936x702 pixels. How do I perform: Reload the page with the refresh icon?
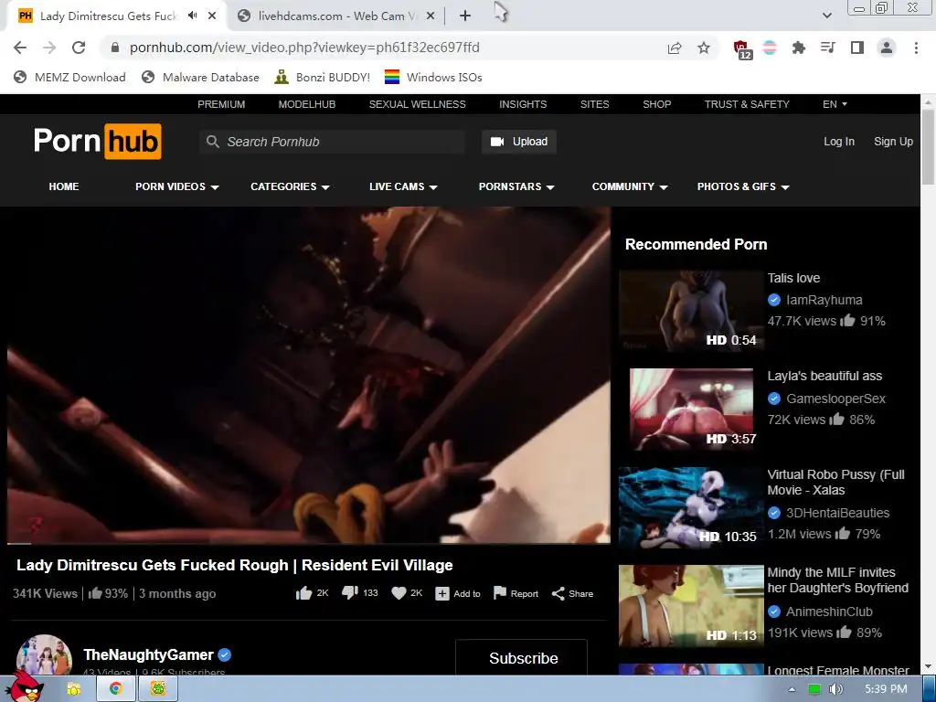(79, 48)
